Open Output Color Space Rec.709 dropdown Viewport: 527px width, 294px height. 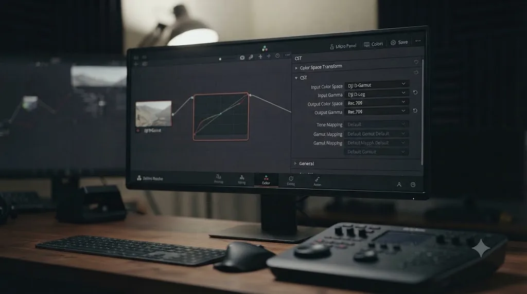[377, 102]
